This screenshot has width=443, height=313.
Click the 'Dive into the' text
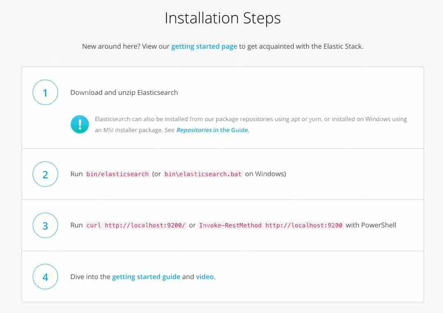[x=90, y=276]
